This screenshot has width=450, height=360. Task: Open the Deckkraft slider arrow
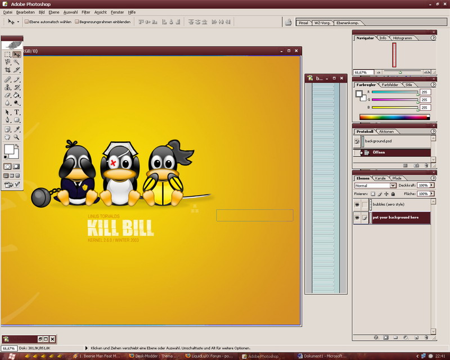[x=431, y=186]
